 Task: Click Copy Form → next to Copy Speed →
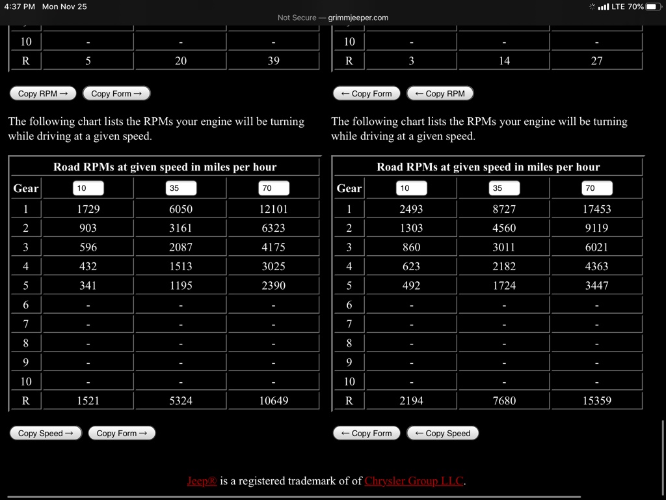[x=122, y=434]
